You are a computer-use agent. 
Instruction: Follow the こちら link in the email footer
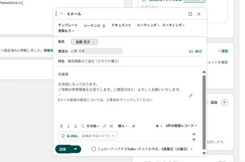coord(111,100)
